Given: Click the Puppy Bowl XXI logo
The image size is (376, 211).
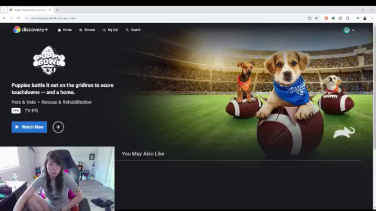Looking at the screenshot, I should [x=49, y=60].
